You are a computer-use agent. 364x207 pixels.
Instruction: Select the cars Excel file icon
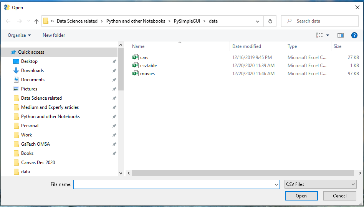(135, 58)
